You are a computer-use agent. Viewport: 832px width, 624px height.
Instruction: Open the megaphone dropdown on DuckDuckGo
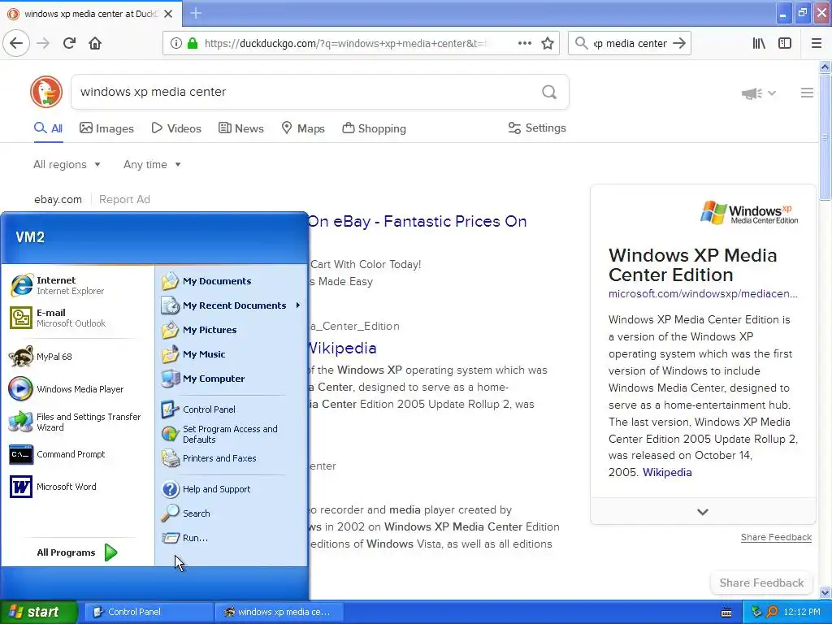(759, 93)
